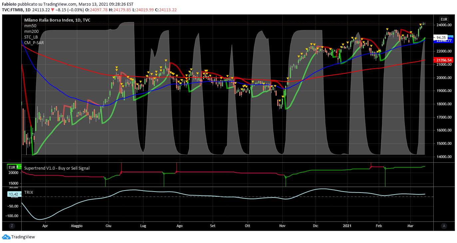Click the Feb label on time axis
Viewport: 457px width, 243px height.
tap(379, 226)
